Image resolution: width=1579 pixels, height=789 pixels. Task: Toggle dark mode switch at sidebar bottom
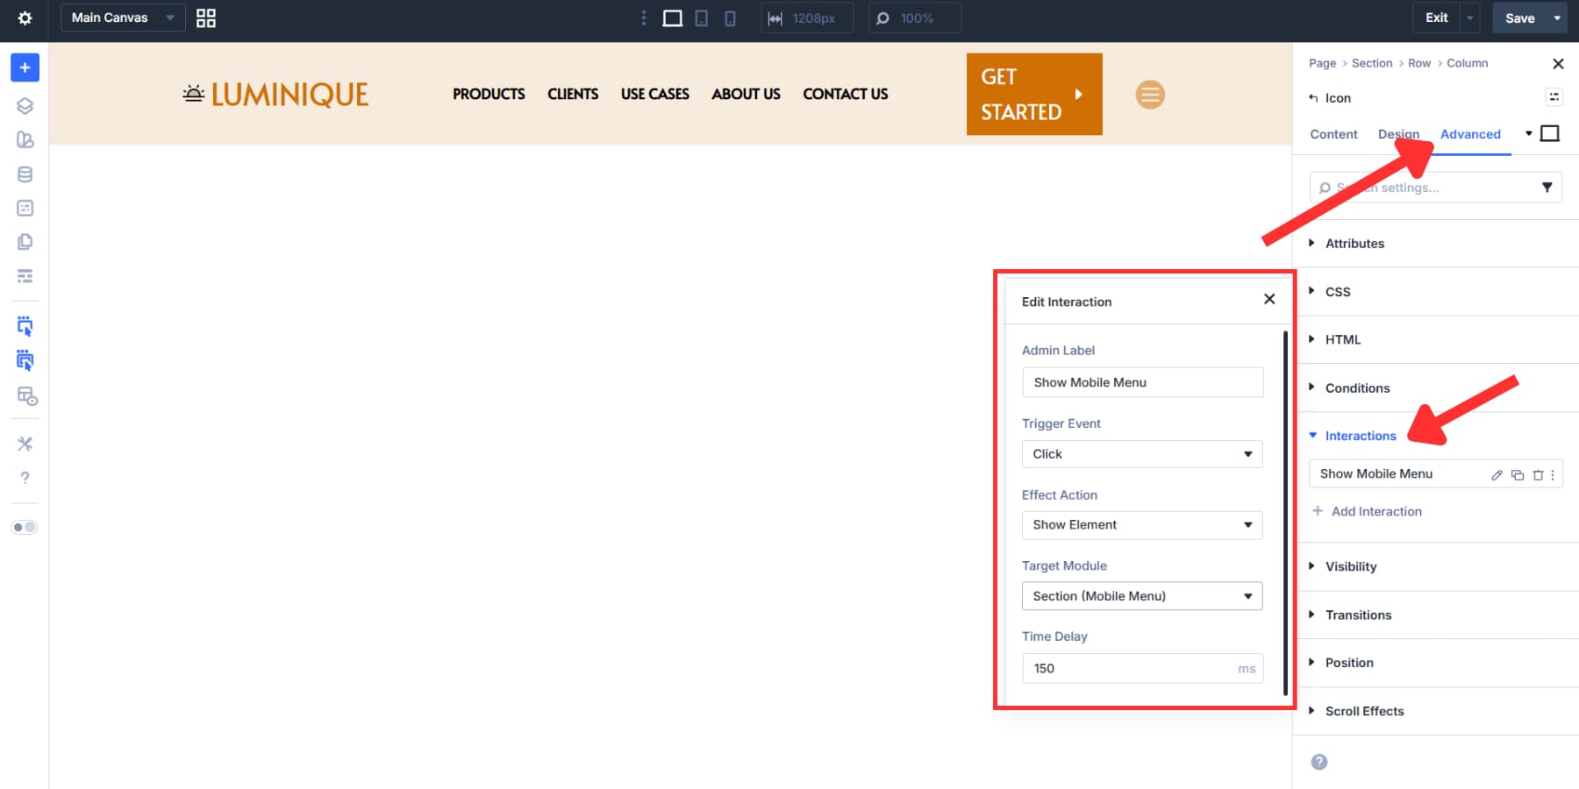point(25,527)
